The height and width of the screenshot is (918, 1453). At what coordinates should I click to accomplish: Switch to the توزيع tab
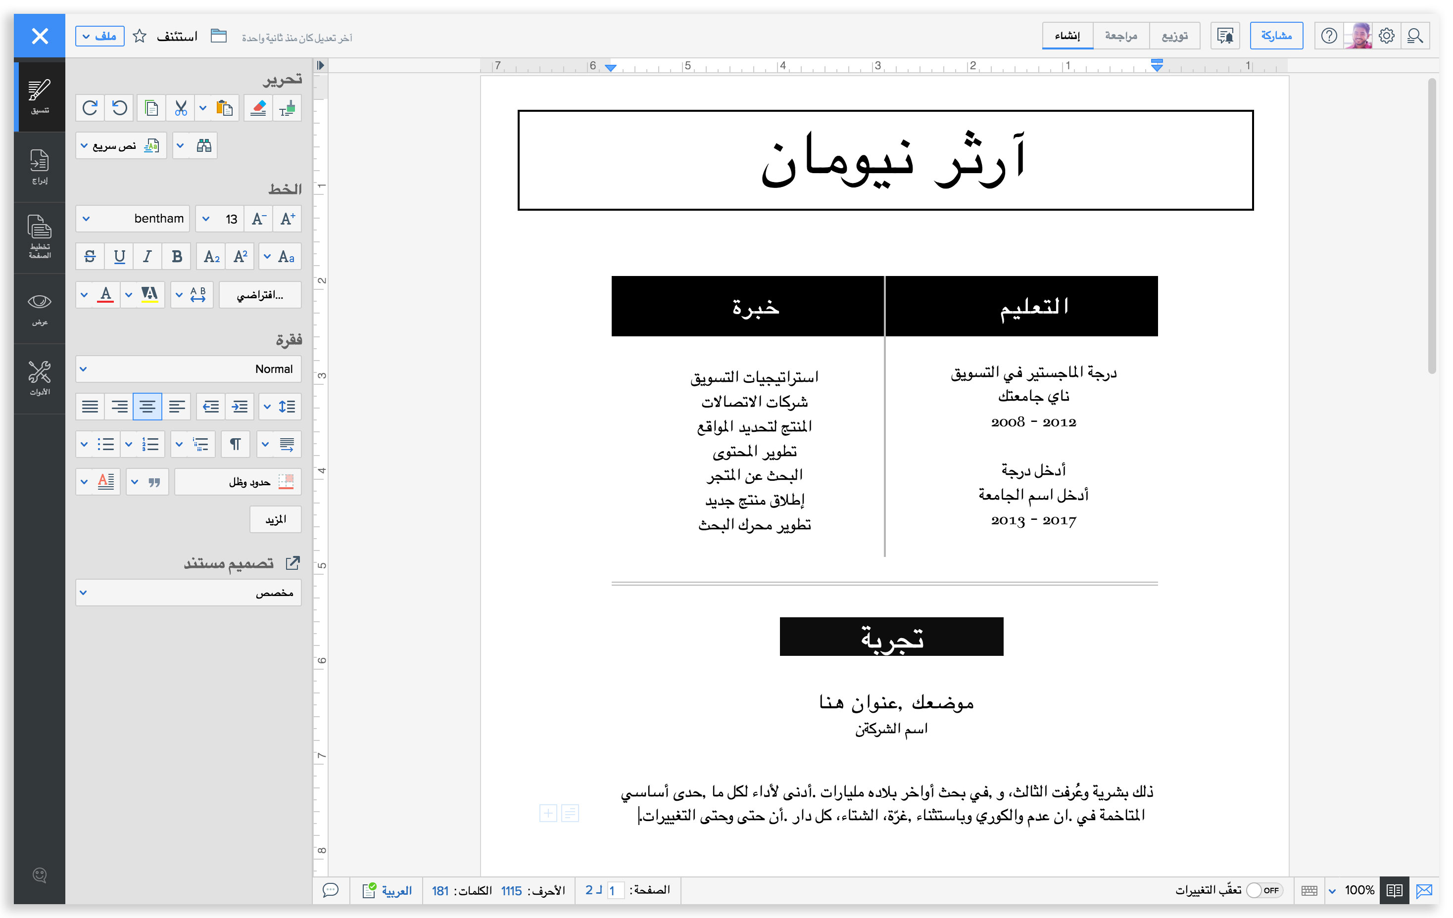click(1174, 36)
